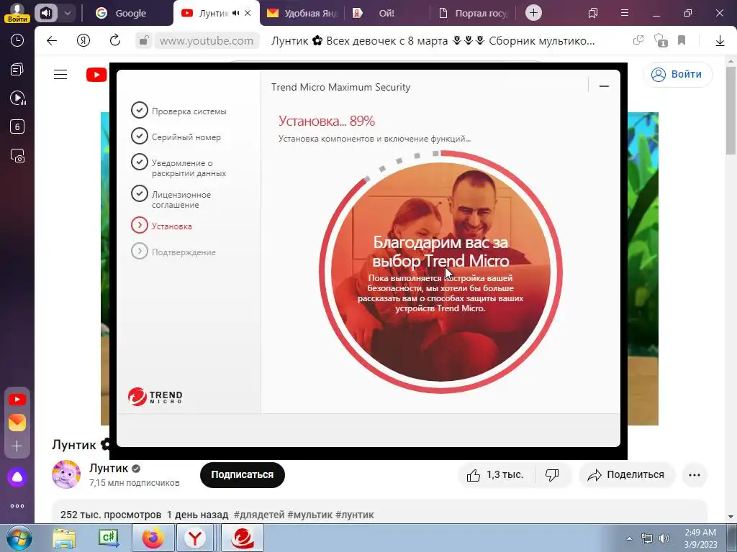Open system tray volume icon
This screenshot has height=552, width=737.
[x=664, y=538]
